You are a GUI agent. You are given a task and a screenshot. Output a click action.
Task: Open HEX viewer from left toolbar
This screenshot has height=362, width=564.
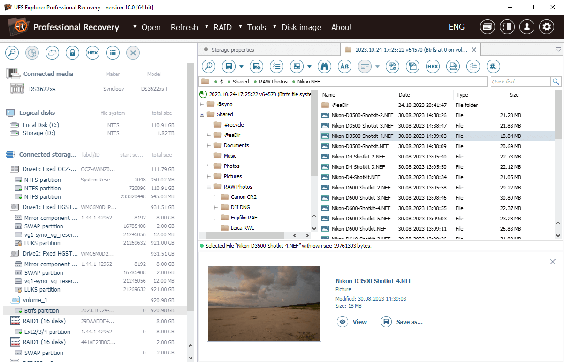point(92,53)
